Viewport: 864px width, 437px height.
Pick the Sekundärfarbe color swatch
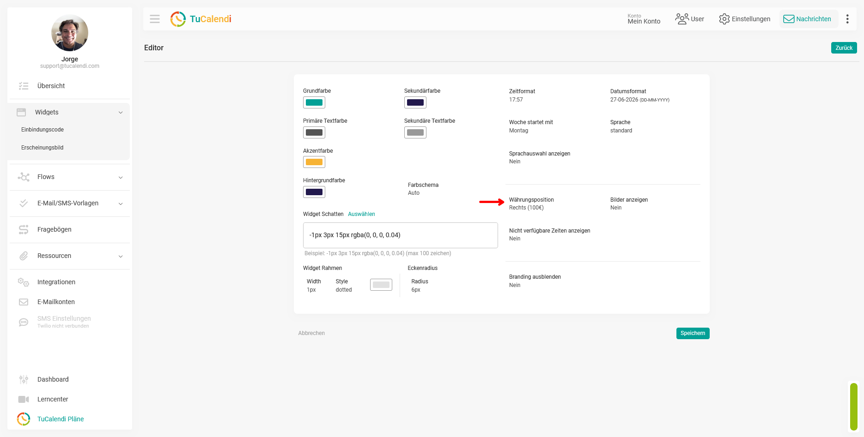tap(415, 102)
